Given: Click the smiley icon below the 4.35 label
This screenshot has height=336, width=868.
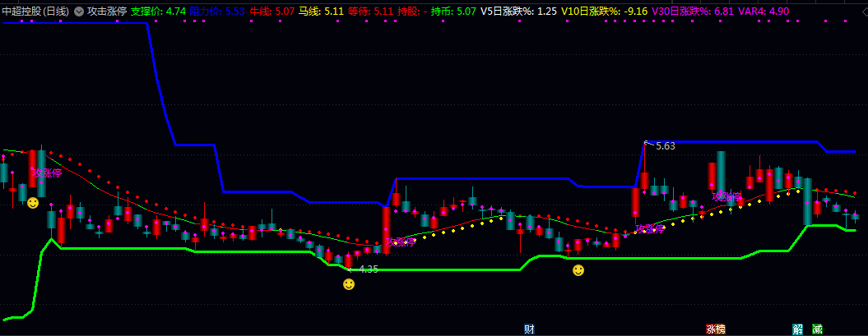Looking at the screenshot, I should (x=349, y=284).
